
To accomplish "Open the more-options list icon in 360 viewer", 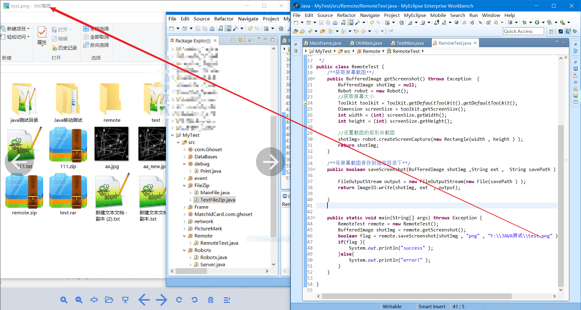I will [227, 300].
